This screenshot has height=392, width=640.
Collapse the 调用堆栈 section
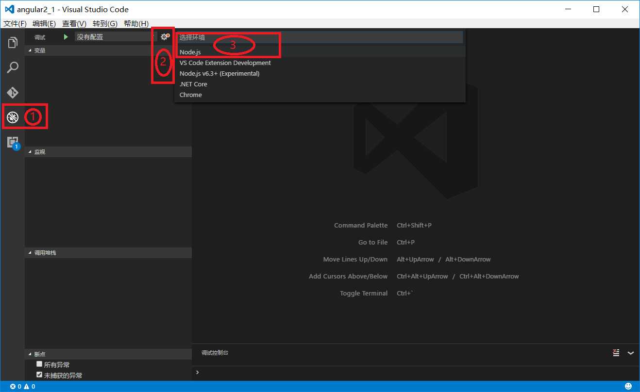[108, 253]
